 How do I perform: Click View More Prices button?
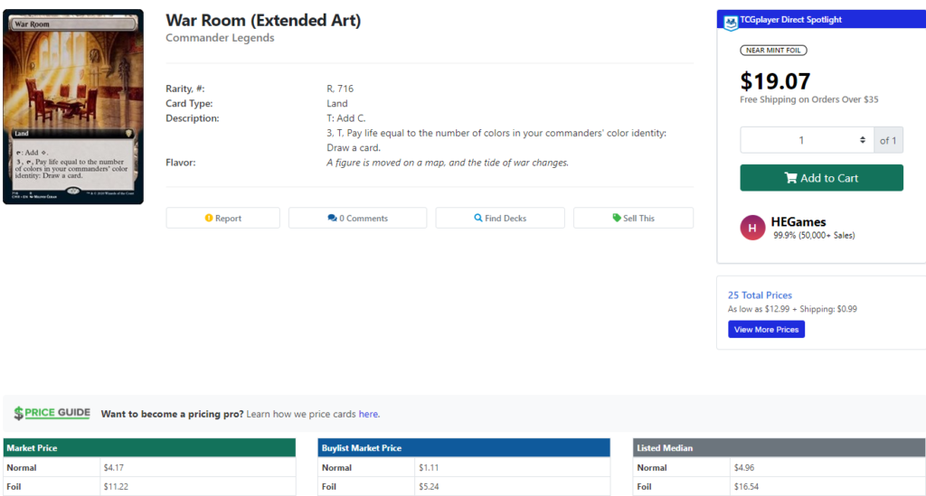[x=766, y=329]
